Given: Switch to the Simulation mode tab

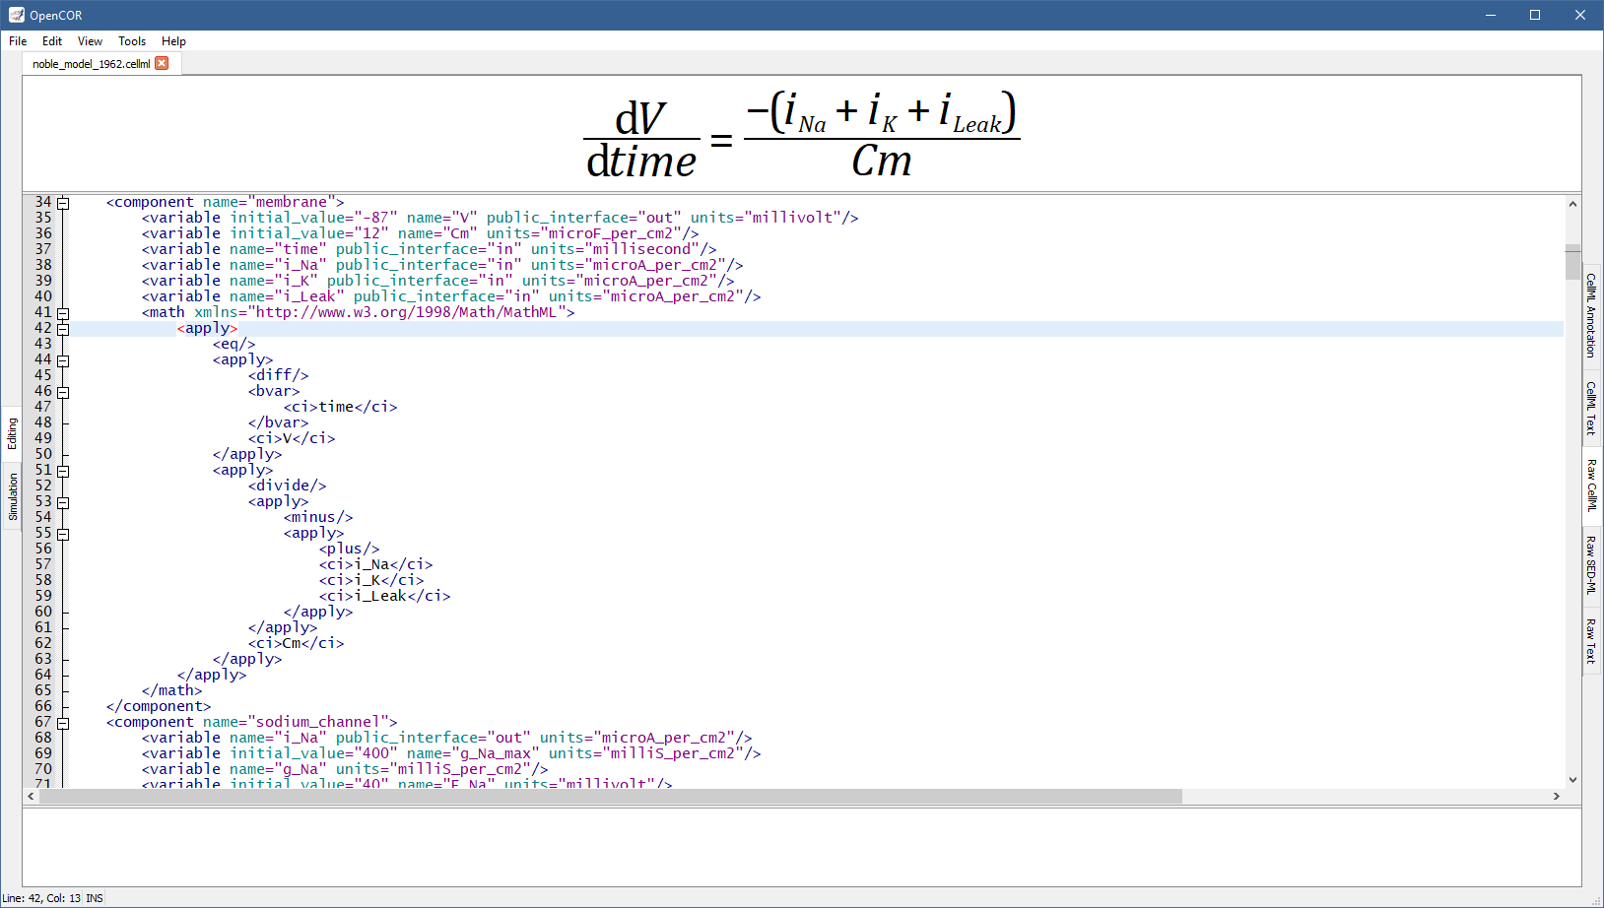Looking at the screenshot, I should (x=13, y=496).
